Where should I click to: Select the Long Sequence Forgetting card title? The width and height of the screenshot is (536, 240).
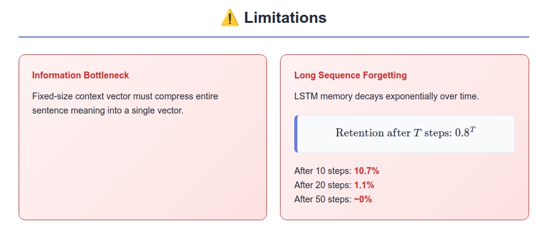click(351, 75)
